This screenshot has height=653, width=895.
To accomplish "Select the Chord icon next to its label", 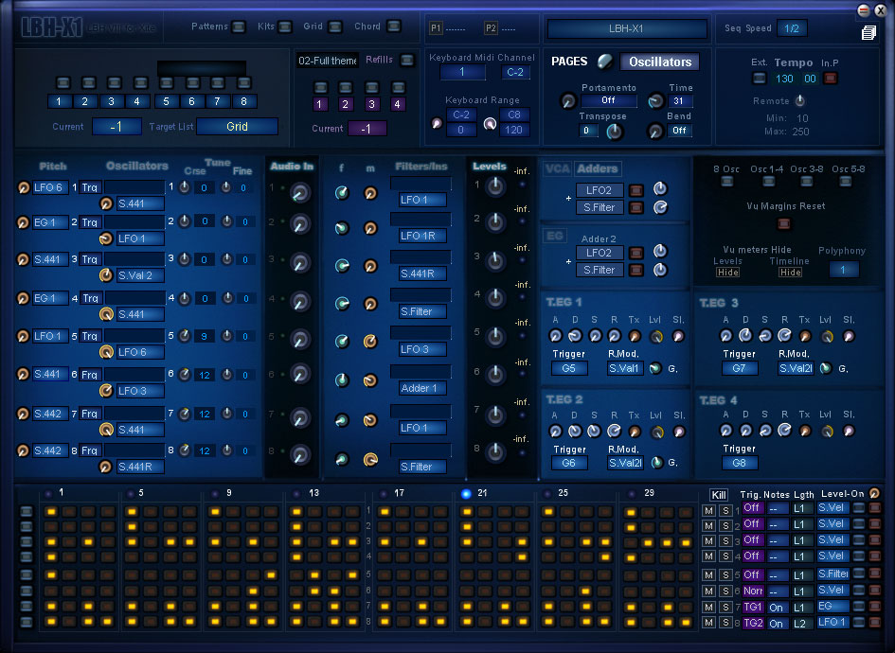I will click(394, 26).
